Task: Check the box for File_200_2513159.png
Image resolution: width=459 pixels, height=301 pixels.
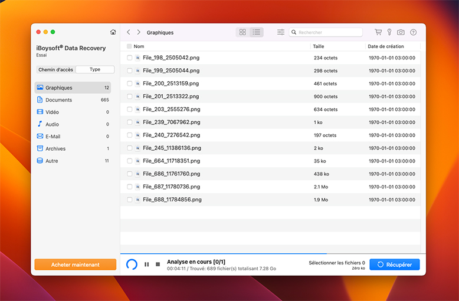Action: tap(129, 84)
